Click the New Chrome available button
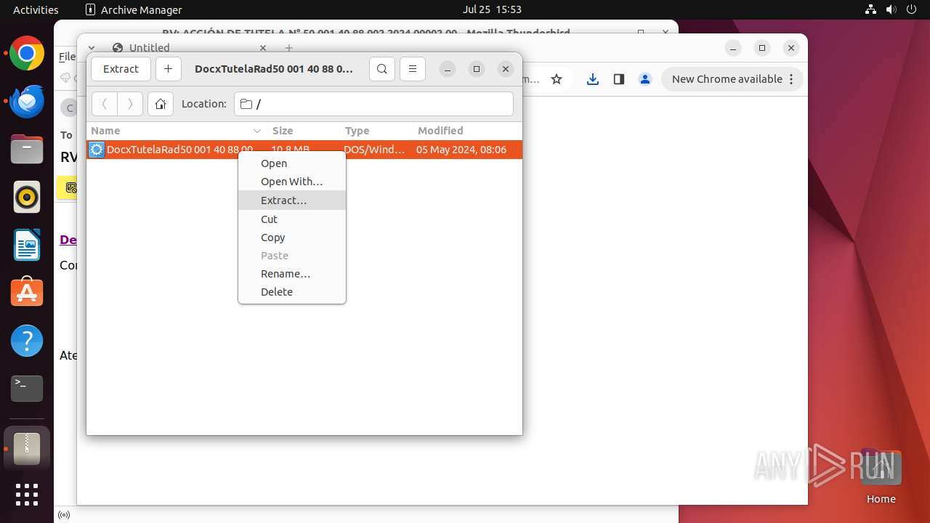 [732, 79]
